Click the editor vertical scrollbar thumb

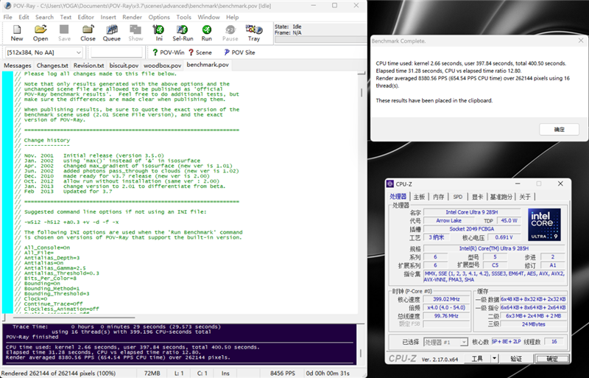(361, 93)
